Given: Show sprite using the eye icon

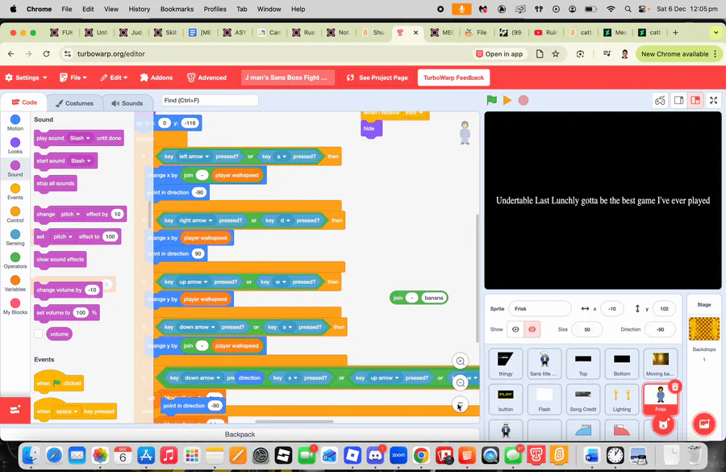Looking at the screenshot, I should [515, 329].
